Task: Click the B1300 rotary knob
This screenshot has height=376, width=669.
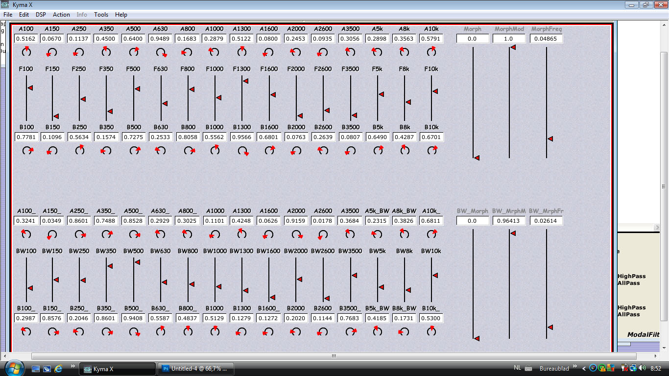Action: pyautogui.click(x=242, y=151)
